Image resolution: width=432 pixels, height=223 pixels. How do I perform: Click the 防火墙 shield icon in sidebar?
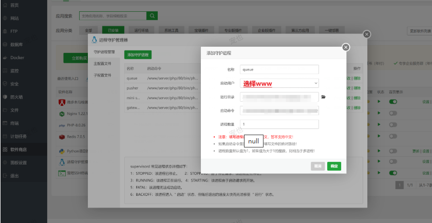click(5, 97)
